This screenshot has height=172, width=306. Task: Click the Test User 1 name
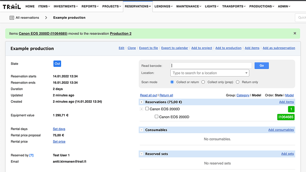(x=61, y=155)
